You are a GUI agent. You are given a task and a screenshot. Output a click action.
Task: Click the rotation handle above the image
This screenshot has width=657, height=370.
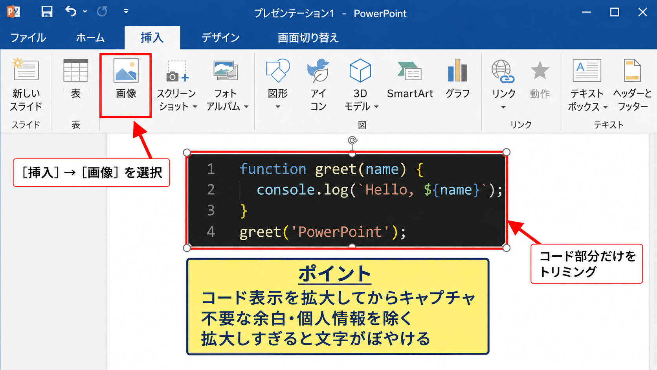coord(352,140)
